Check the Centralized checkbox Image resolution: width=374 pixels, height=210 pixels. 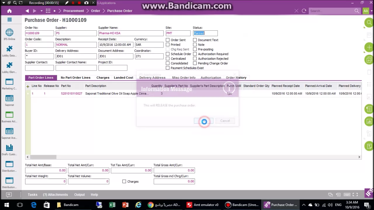pos(168,59)
